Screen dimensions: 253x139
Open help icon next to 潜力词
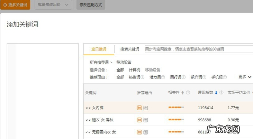pyautogui.click(x=163, y=77)
